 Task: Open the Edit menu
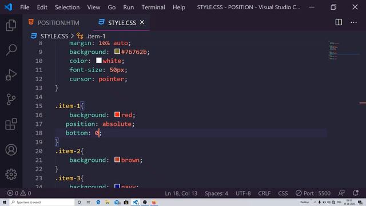coord(42,7)
